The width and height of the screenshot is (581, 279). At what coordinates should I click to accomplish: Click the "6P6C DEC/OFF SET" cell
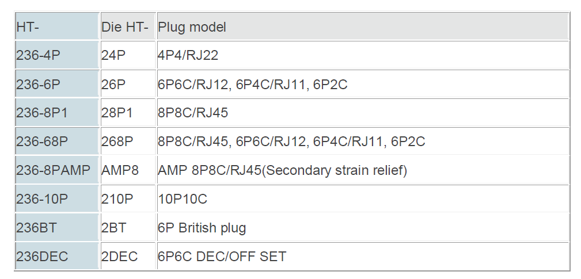[222, 257]
